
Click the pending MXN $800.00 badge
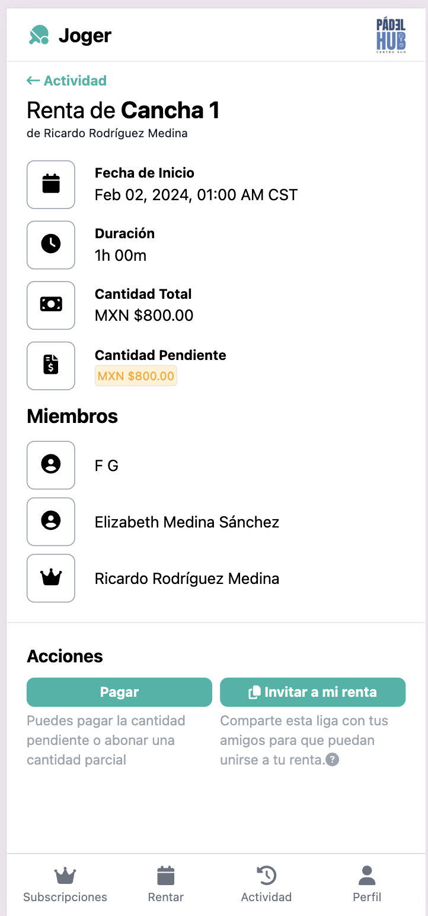pos(136,376)
